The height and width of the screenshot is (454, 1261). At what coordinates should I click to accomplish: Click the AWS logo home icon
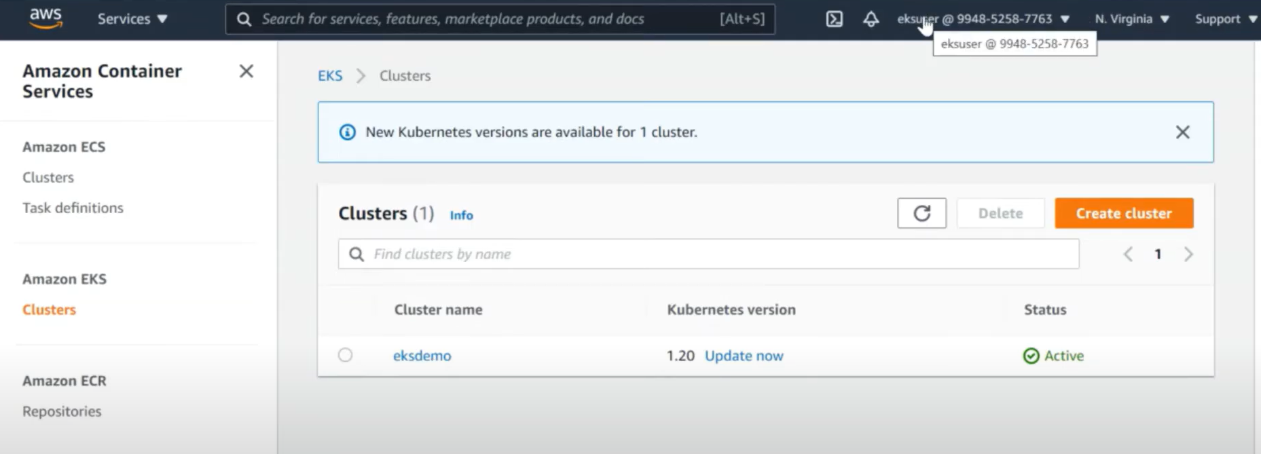[45, 18]
